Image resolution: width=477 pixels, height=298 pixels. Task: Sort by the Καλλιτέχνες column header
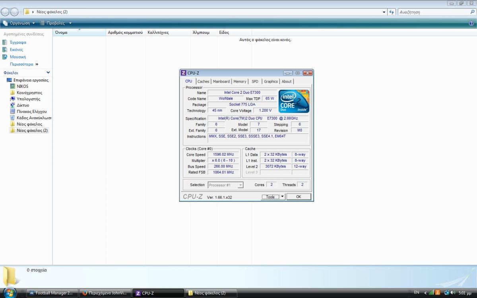click(168, 32)
